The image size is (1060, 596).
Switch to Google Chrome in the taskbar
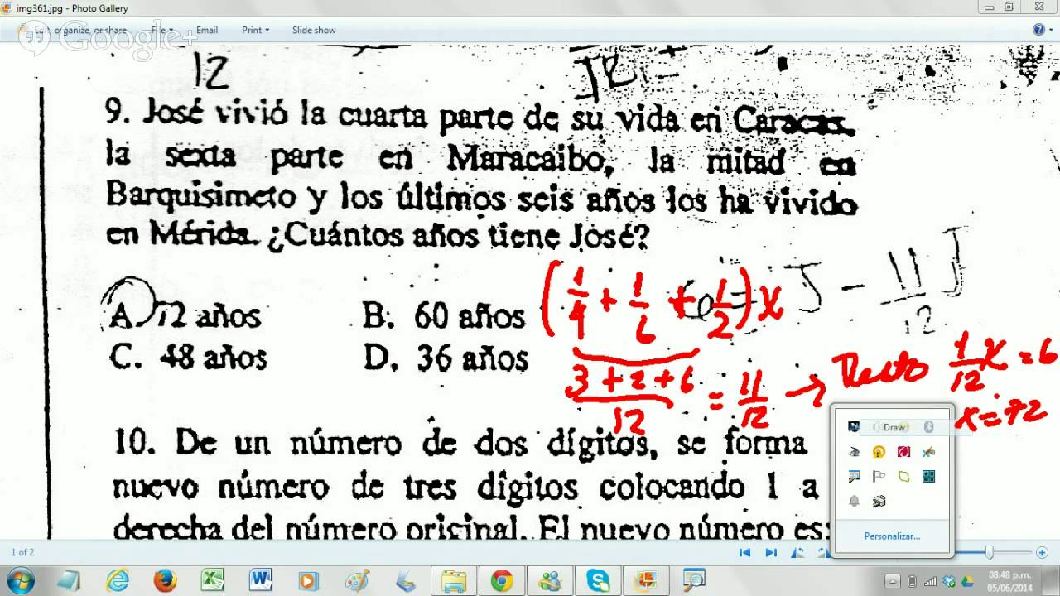501,581
